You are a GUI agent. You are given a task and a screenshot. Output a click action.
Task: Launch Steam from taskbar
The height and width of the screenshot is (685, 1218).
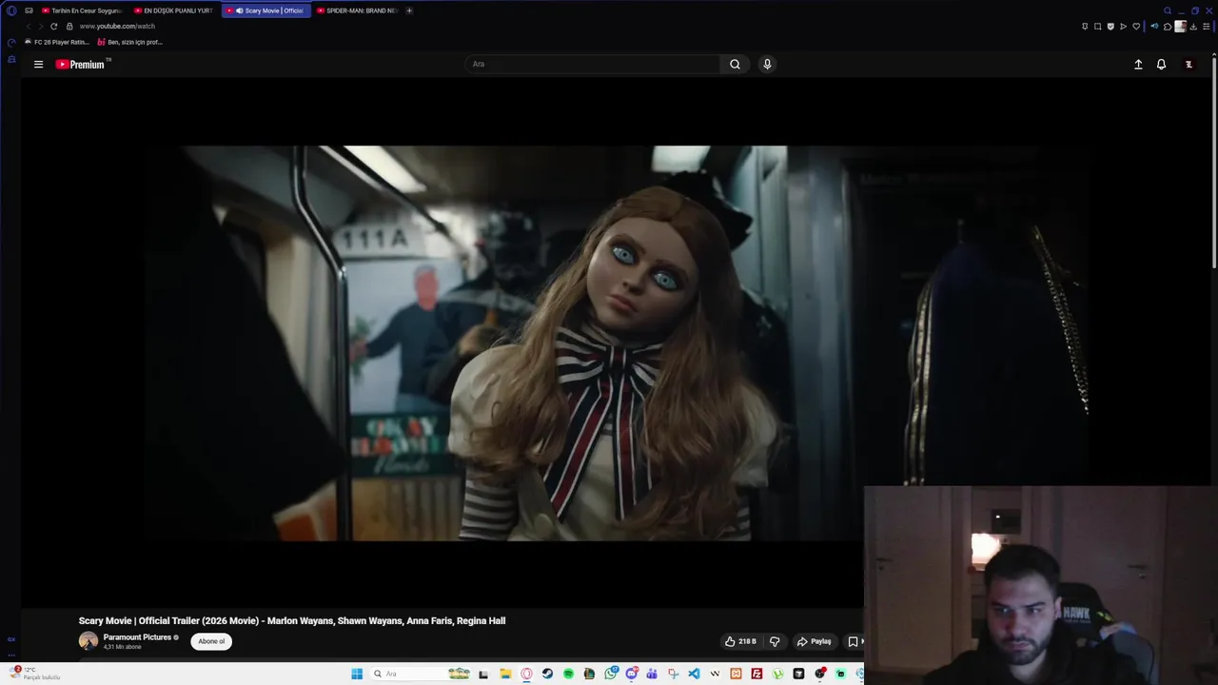click(547, 674)
